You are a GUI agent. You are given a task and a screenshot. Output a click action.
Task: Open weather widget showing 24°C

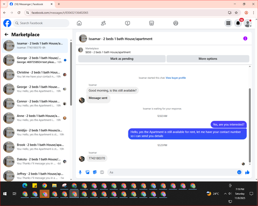tap(213, 194)
